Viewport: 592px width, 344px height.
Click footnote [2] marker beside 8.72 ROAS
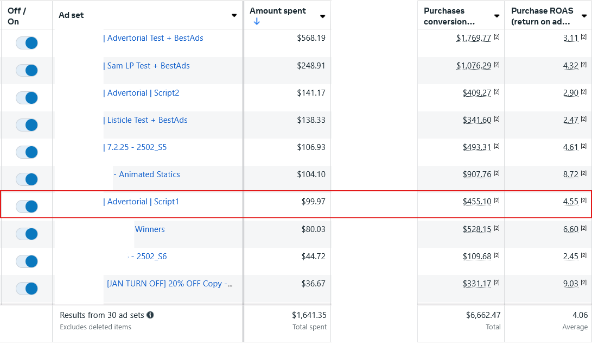coord(583,173)
